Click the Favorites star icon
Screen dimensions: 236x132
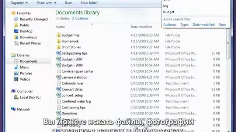click(x=13, y=13)
